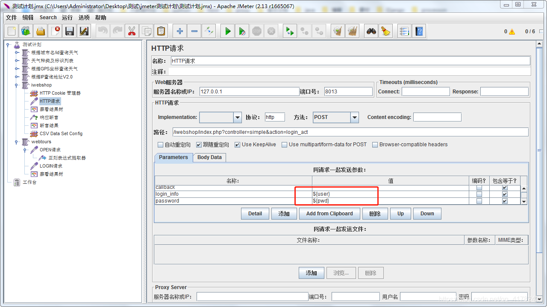Image resolution: width=547 pixels, height=307 pixels.
Task: Click the Up button
Action: tap(400, 214)
